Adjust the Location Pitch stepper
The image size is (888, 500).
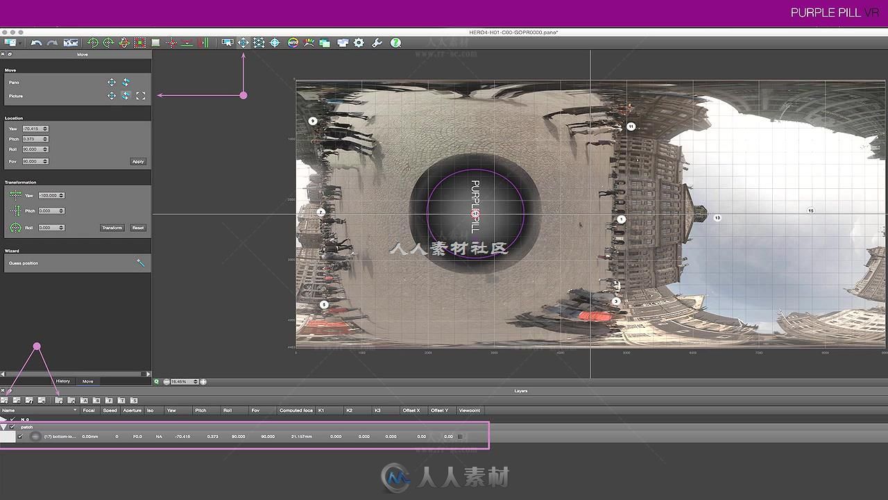click(x=46, y=139)
